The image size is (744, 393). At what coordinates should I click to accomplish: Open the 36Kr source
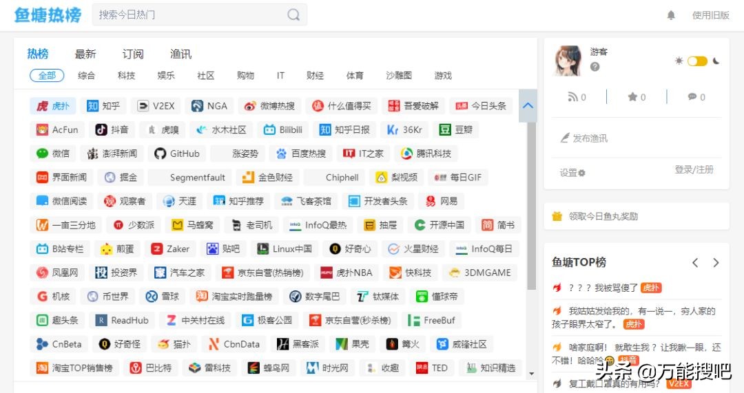pyautogui.click(x=404, y=130)
